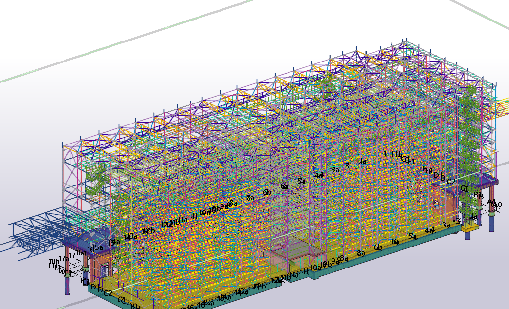
Task: Select the lower-left C2 grid label
Action: [108, 293]
